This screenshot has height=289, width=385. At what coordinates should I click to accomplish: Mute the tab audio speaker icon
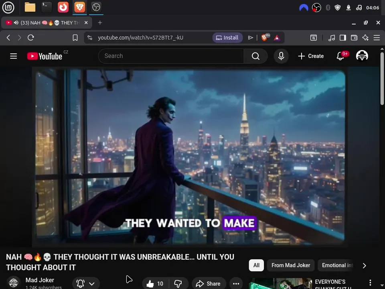(x=16, y=22)
